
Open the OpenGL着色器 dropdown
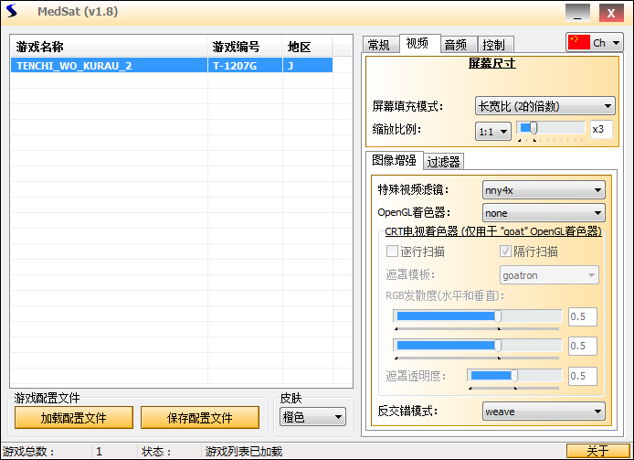[x=544, y=213]
